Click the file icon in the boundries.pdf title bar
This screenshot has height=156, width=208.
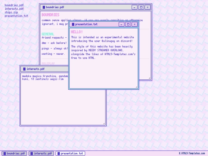tap(44, 7)
